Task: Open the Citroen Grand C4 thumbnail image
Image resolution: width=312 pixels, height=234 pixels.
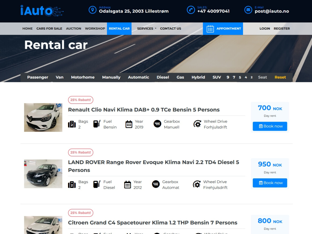Action: (x=43, y=225)
